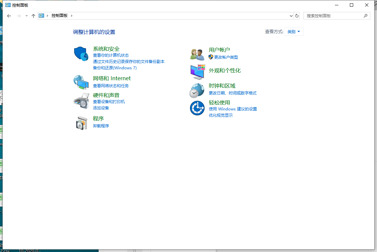
Task: Click the Control Panel icon in address bar
Action: tap(42, 16)
